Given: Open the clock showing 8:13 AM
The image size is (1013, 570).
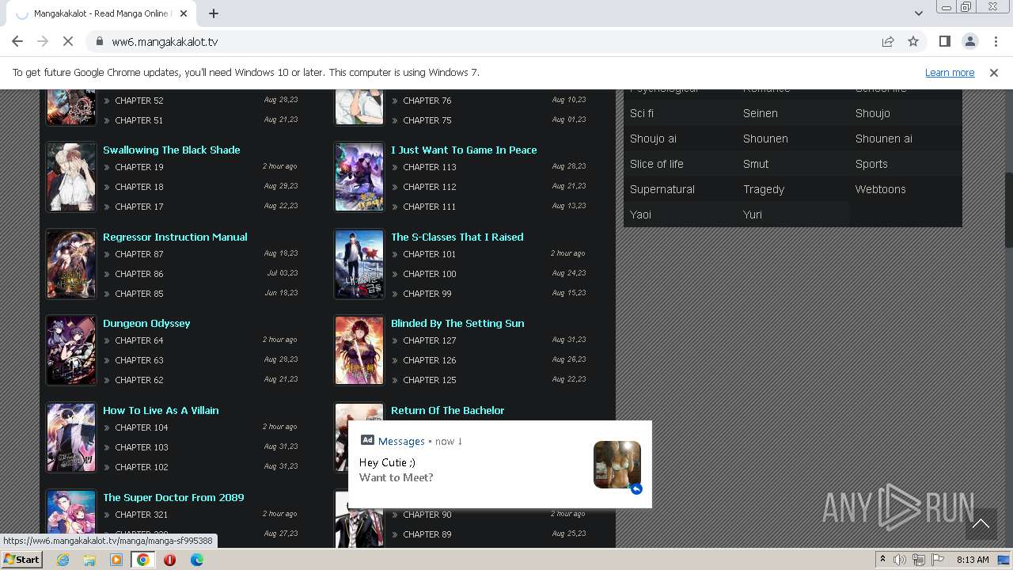Looking at the screenshot, I should [x=973, y=560].
